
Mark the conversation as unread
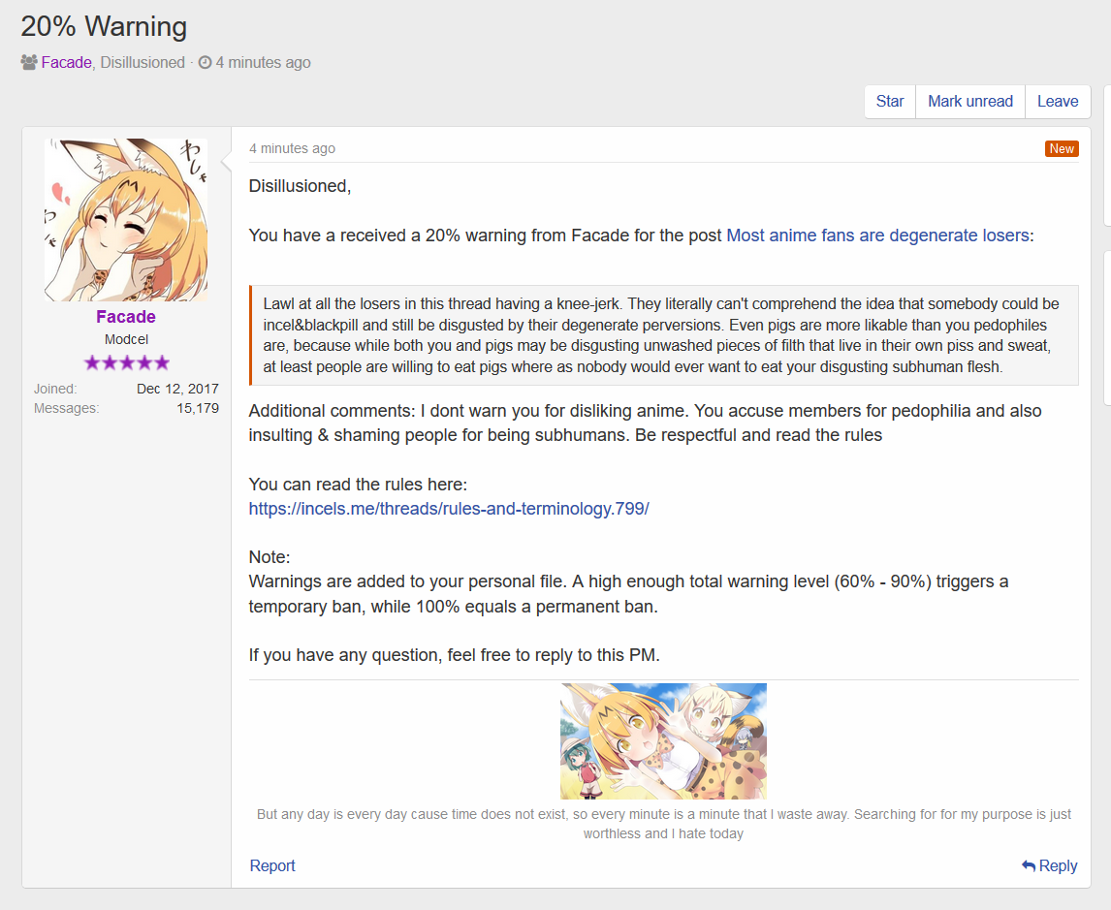[x=970, y=101]
